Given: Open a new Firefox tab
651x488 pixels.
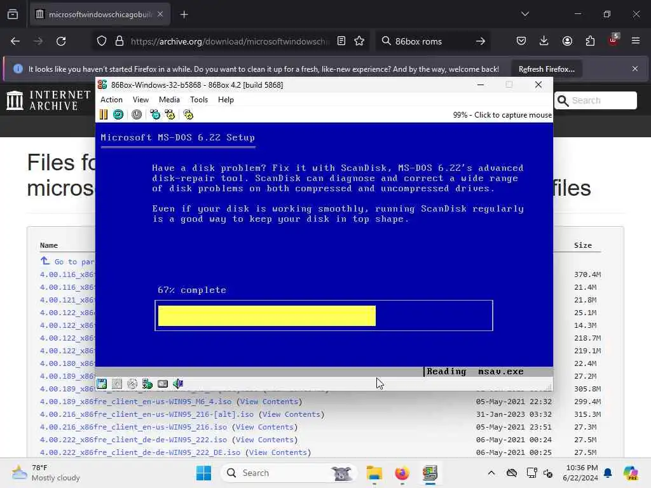Looking at the screenshot, I should 184,15.
